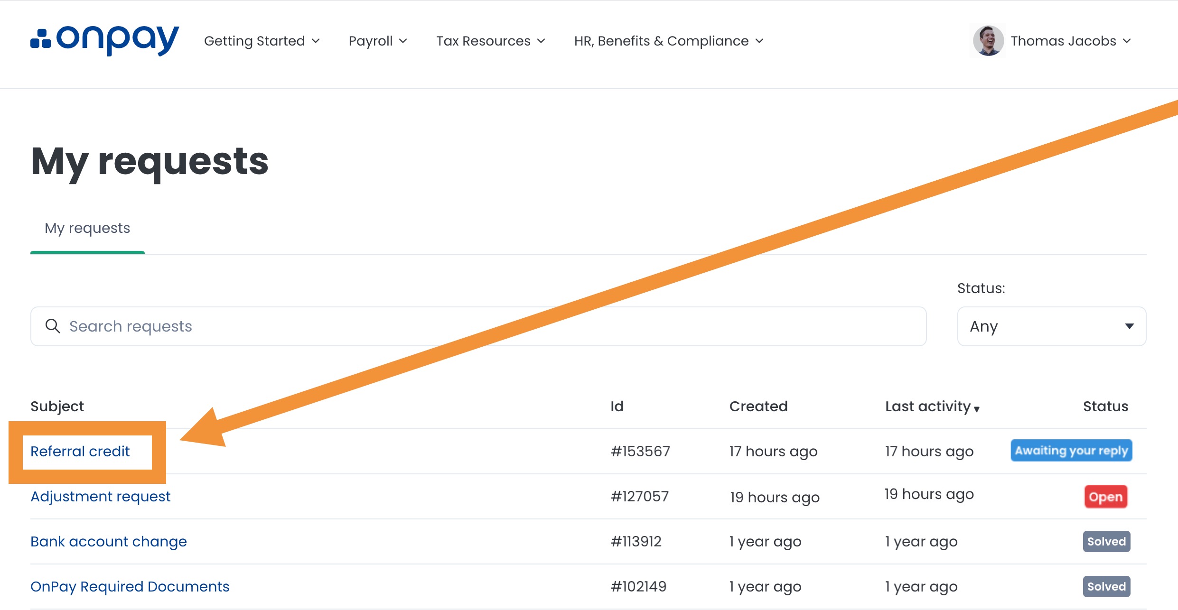Click the Status: label above the filter
1178x610 pixels.
coord(981,288)
